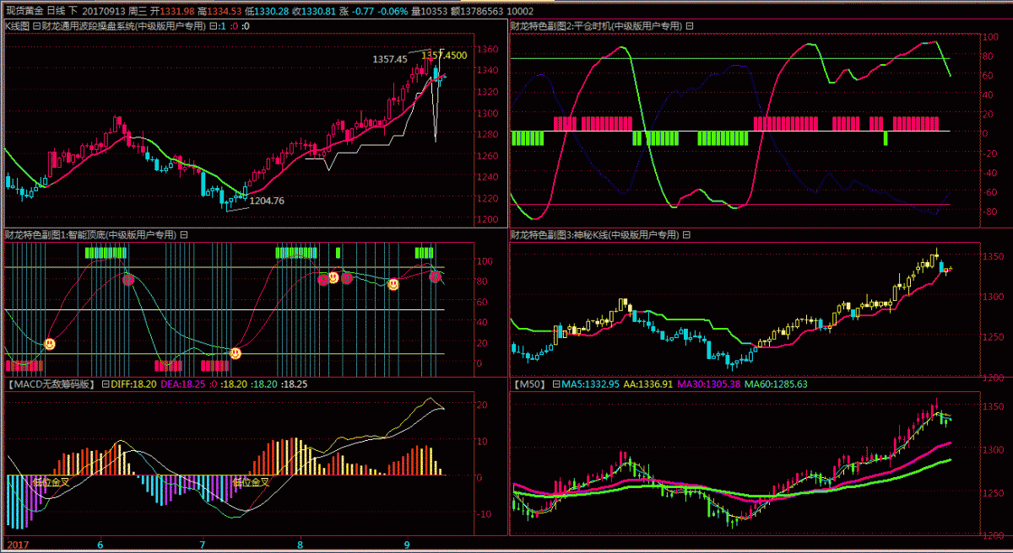Screen dimensions: 1013x553
Task: Click the leftmost yellow smiley marker in 智能顶底 panel
Action: tap(50, 344)
